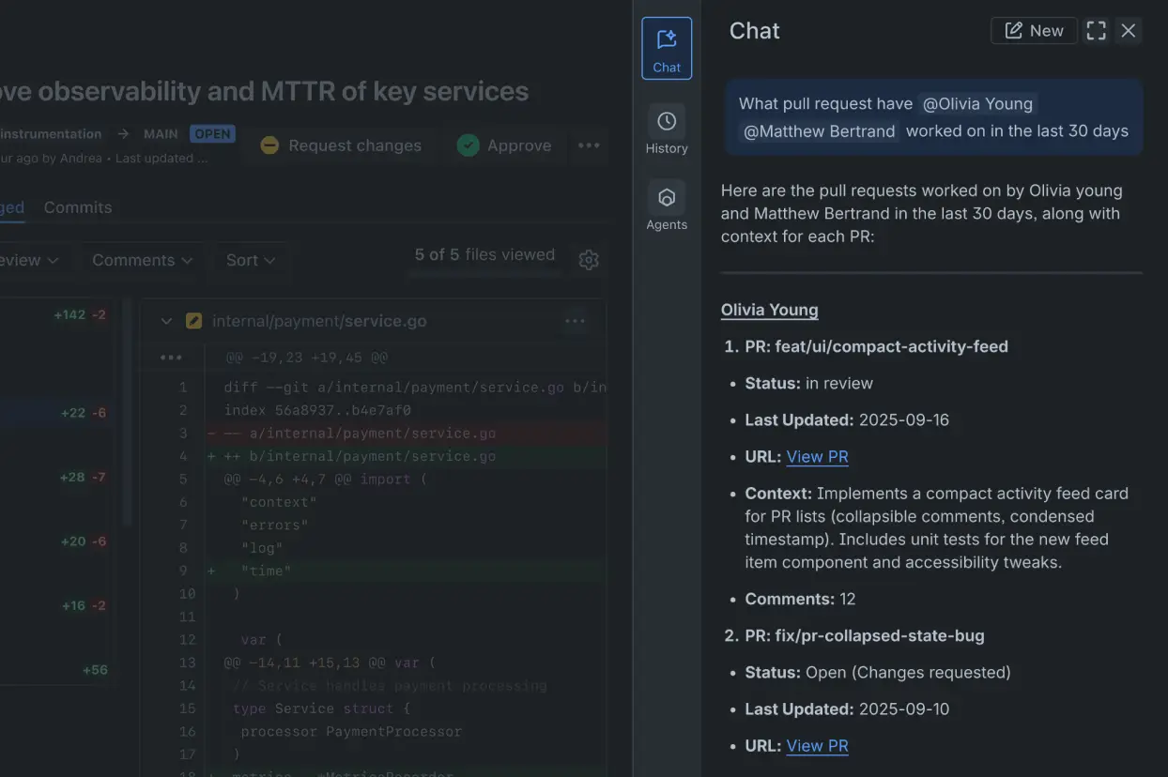The image size is (1168, 777).
Task: Open the Chat panel icon
Action: click(667, 48)
